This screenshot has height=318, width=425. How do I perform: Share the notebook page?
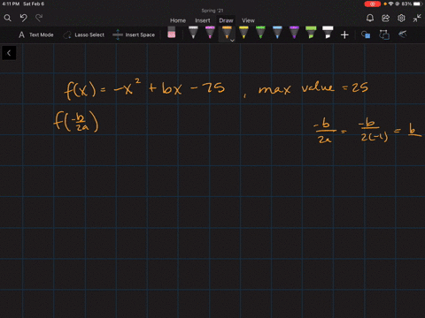pos(385,19)
